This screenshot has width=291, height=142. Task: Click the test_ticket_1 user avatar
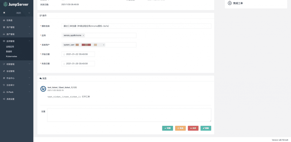(x=43, y=89)
